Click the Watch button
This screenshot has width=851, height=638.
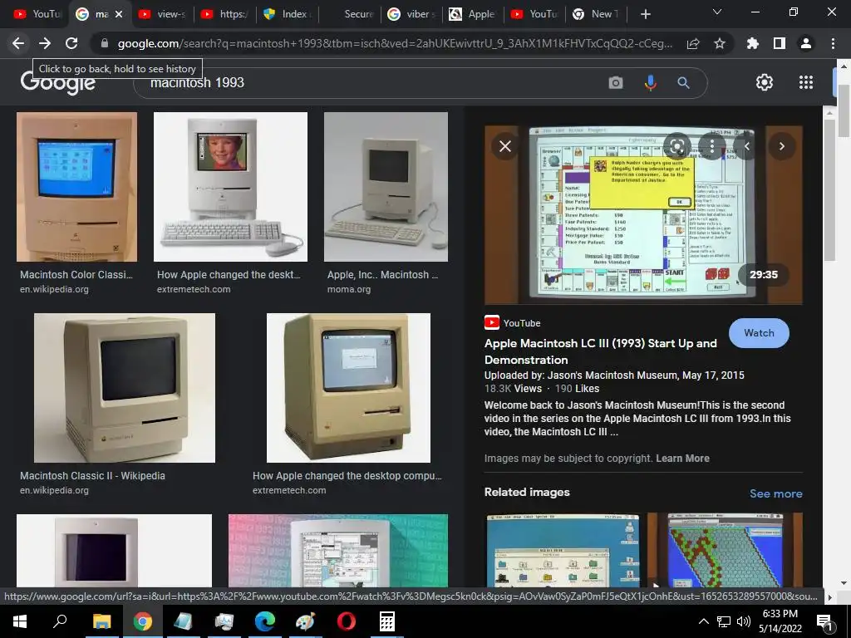tap(759, 333)
